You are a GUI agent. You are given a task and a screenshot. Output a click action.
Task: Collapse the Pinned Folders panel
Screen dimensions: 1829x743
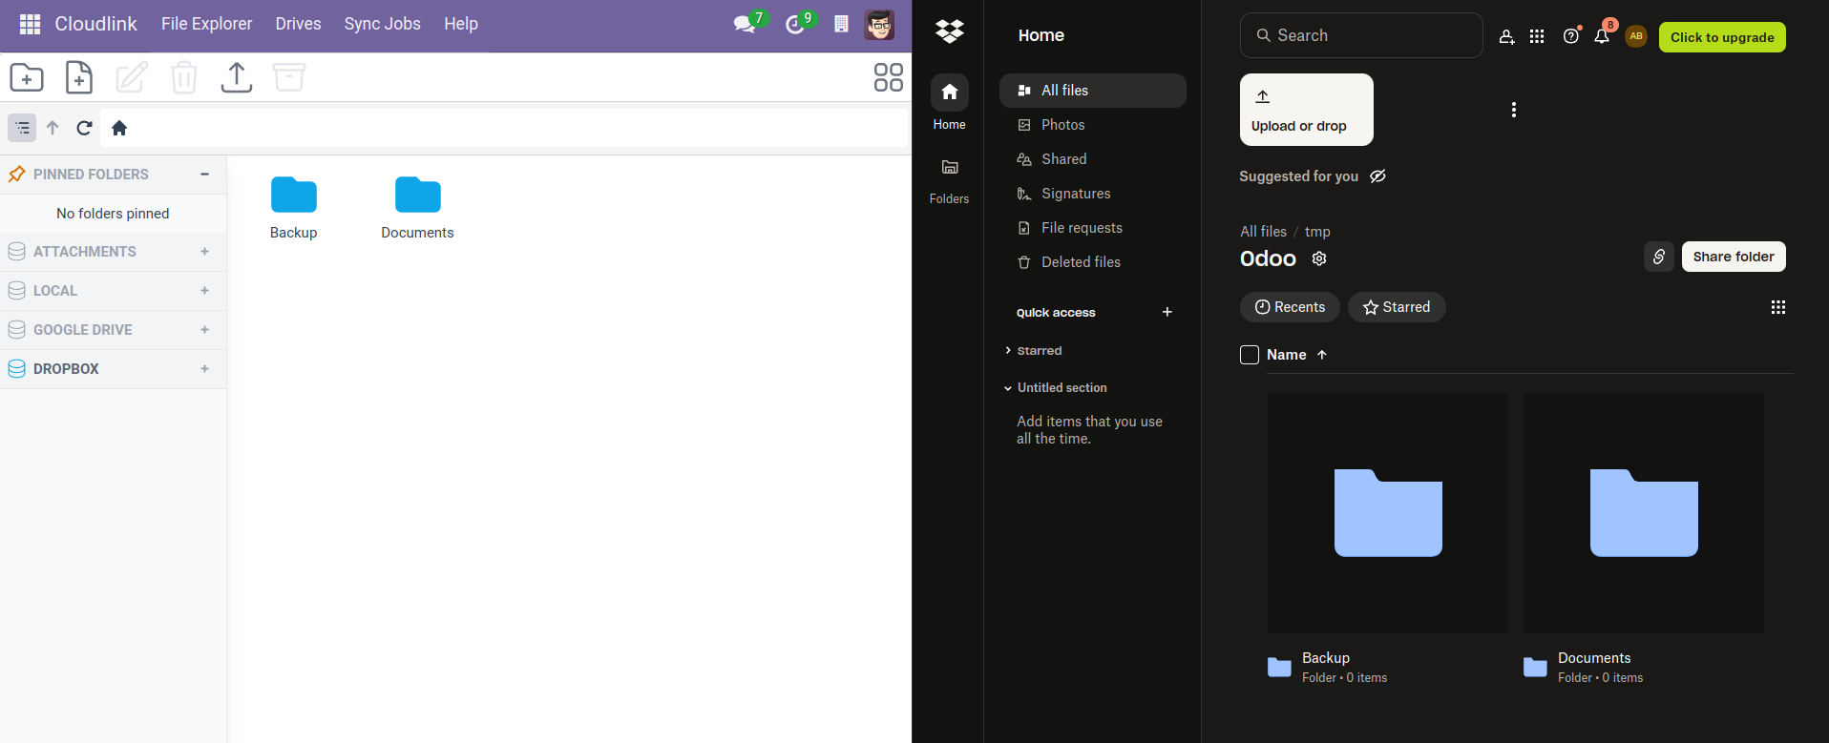[204, 175]
